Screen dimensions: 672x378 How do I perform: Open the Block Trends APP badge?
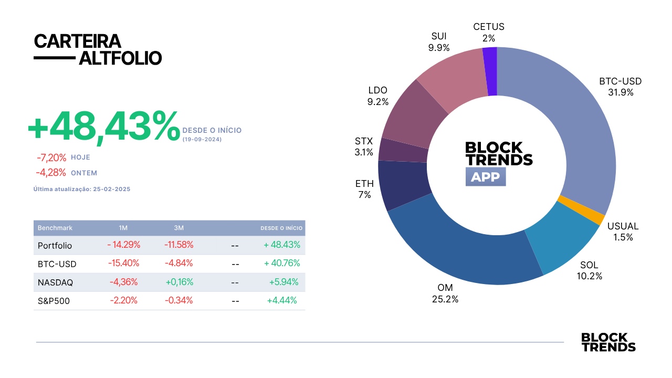[486, 177]
